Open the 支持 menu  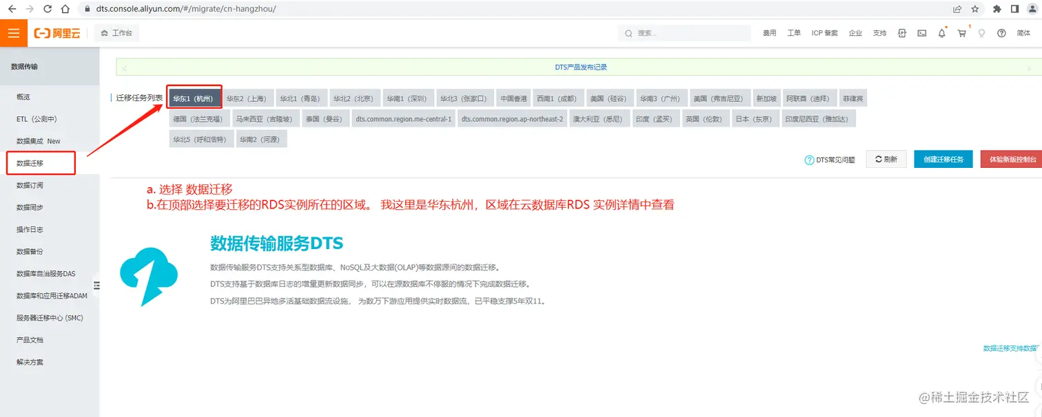(879, 33)
